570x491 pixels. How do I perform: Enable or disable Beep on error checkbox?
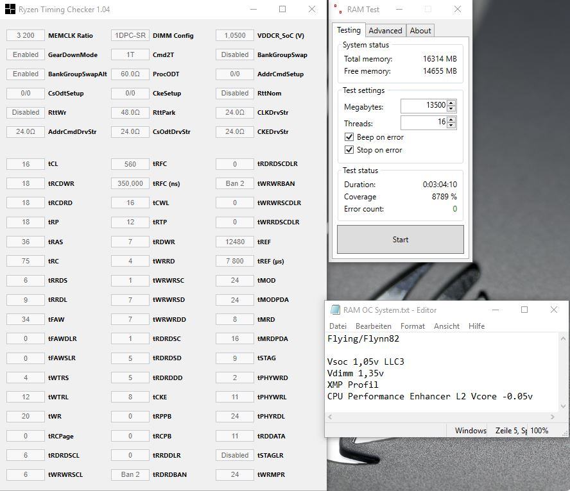point(349,137)
